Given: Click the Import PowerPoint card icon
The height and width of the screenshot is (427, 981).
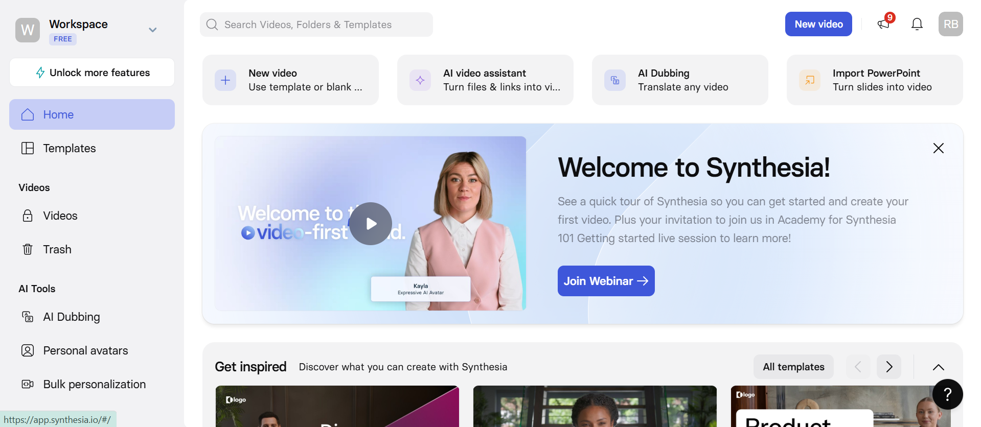Looking at the screenshot, I should click(x=810, y=80).
